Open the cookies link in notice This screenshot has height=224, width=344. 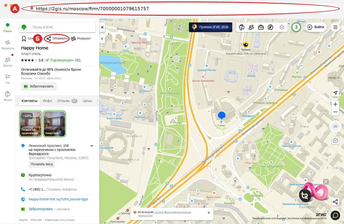point(159,212)
